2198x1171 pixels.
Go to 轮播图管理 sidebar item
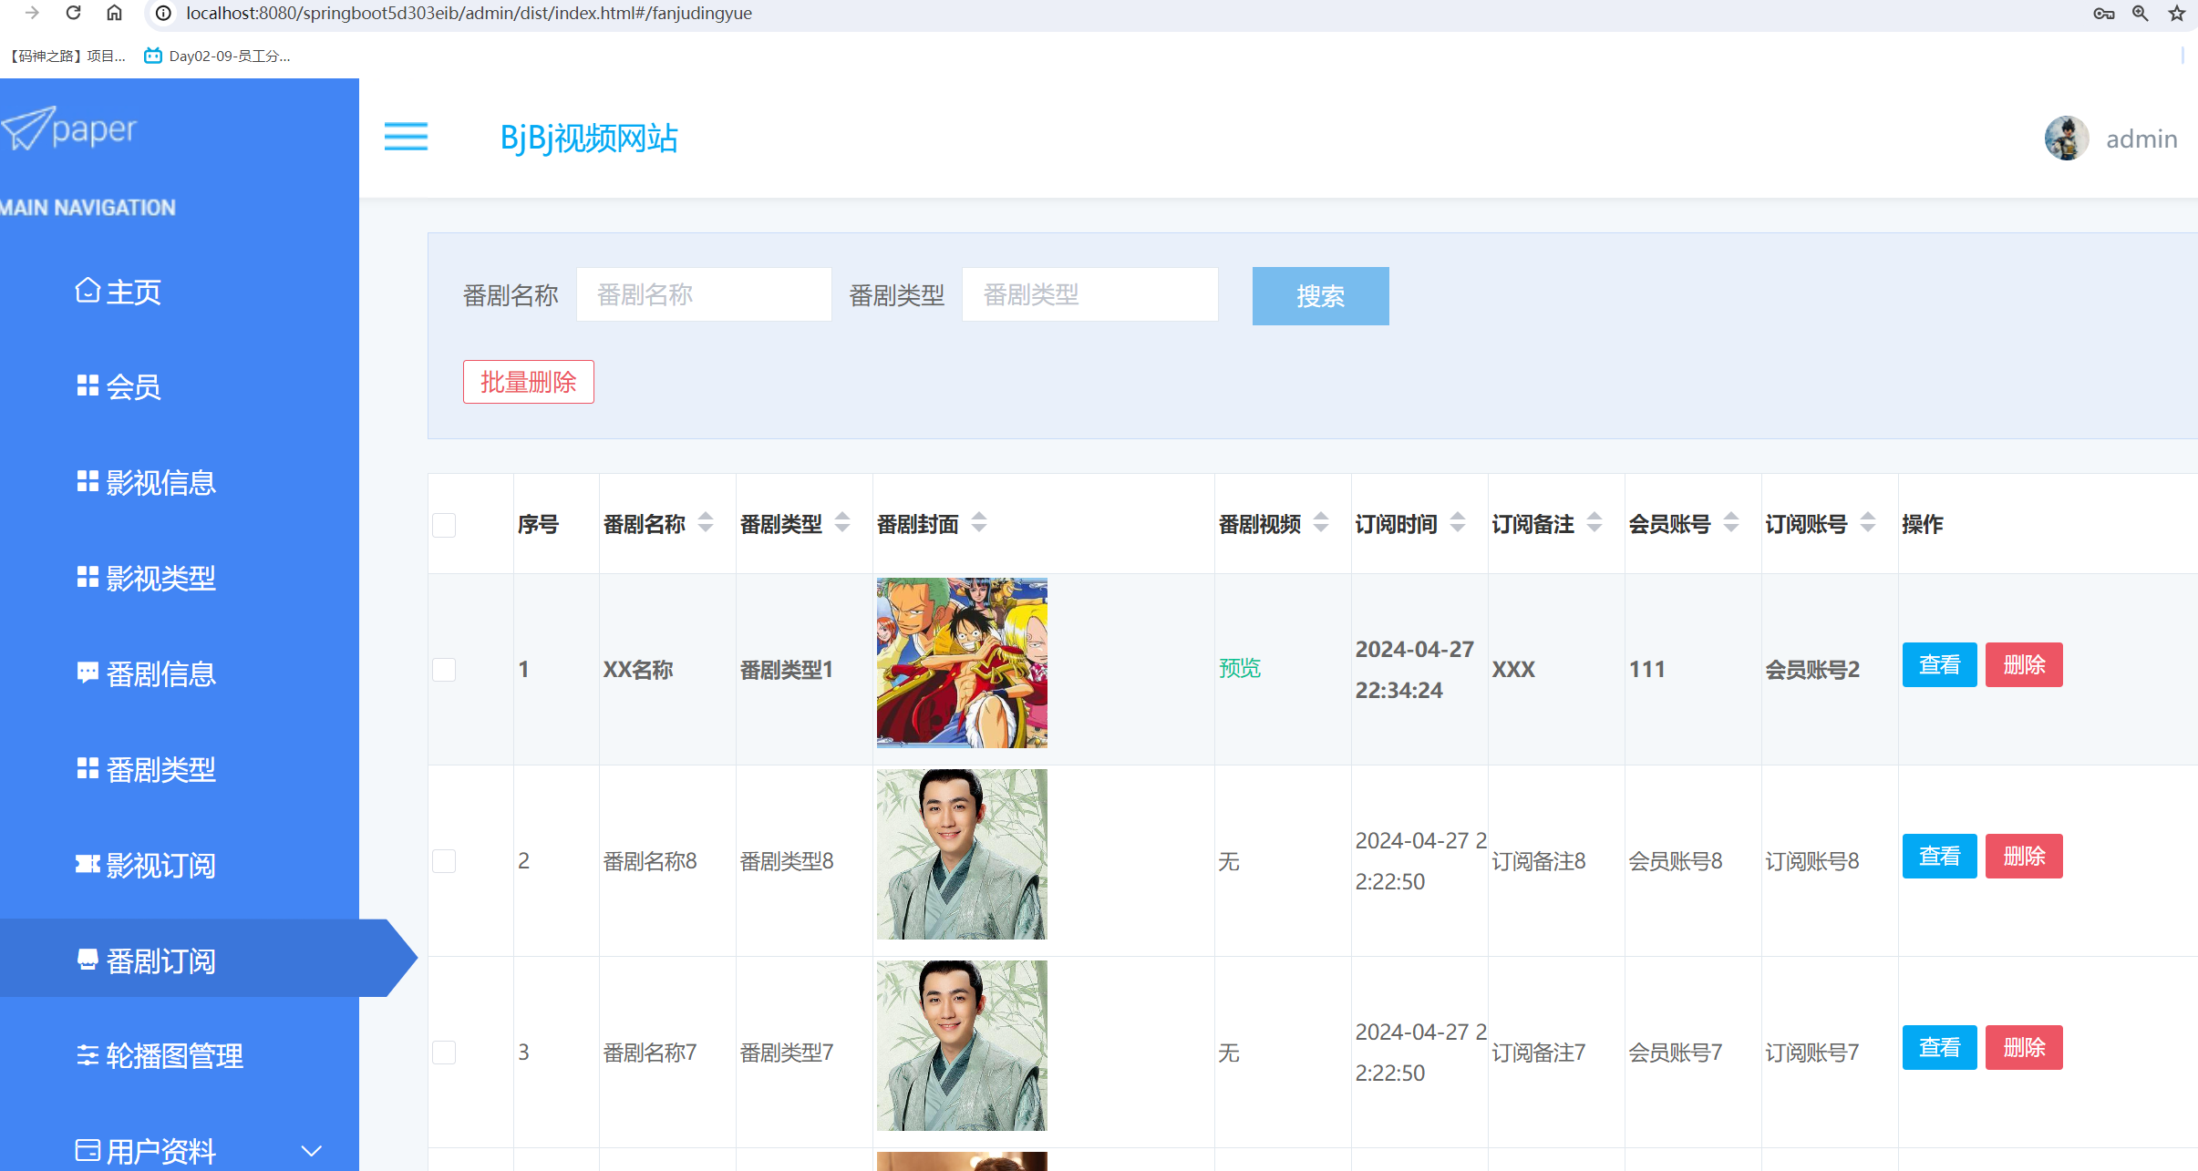(x=174, y=1056)
